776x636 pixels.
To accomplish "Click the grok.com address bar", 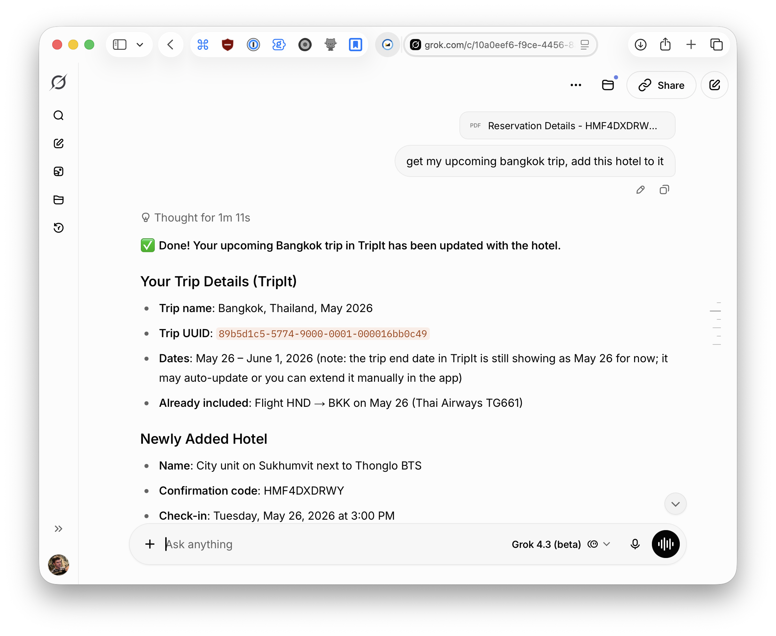I will (501, 45).
